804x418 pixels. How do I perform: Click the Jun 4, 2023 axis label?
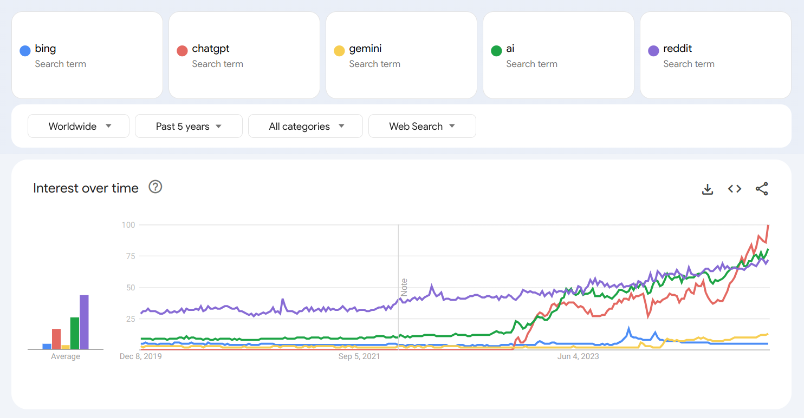tap(578, 356)
